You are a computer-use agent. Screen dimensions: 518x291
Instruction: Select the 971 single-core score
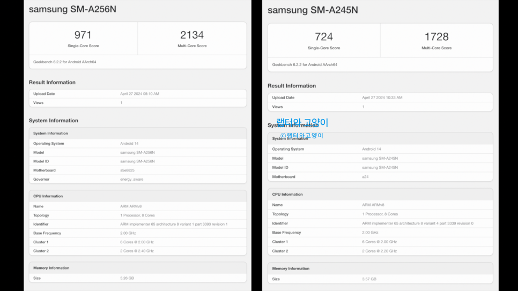coord(83,35)
